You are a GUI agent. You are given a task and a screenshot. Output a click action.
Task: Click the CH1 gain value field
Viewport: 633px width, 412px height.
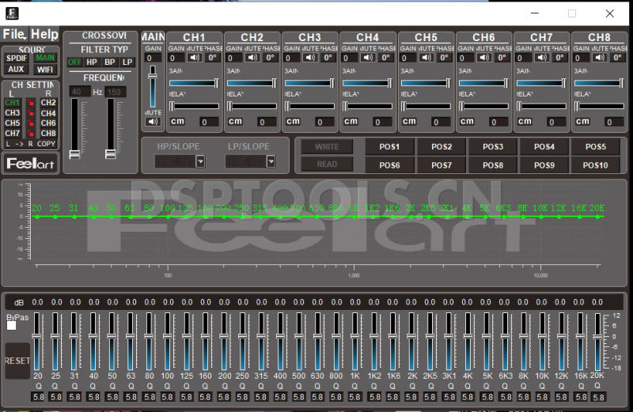176,58
